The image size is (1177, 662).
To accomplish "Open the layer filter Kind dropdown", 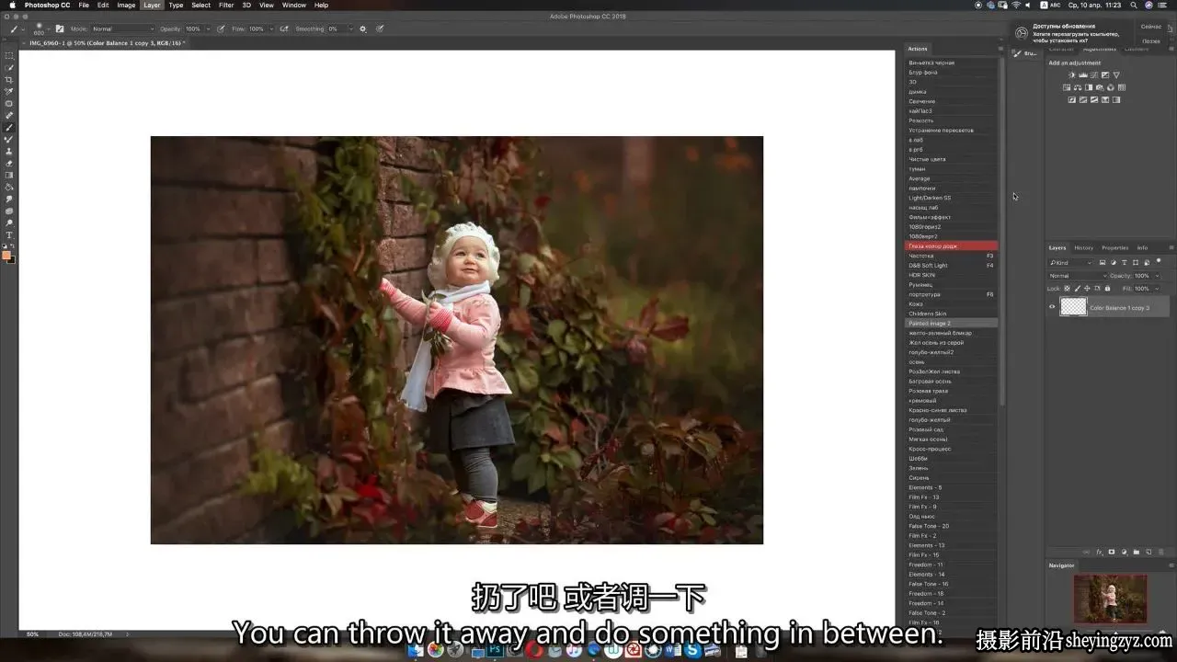I will (1071, 263).
